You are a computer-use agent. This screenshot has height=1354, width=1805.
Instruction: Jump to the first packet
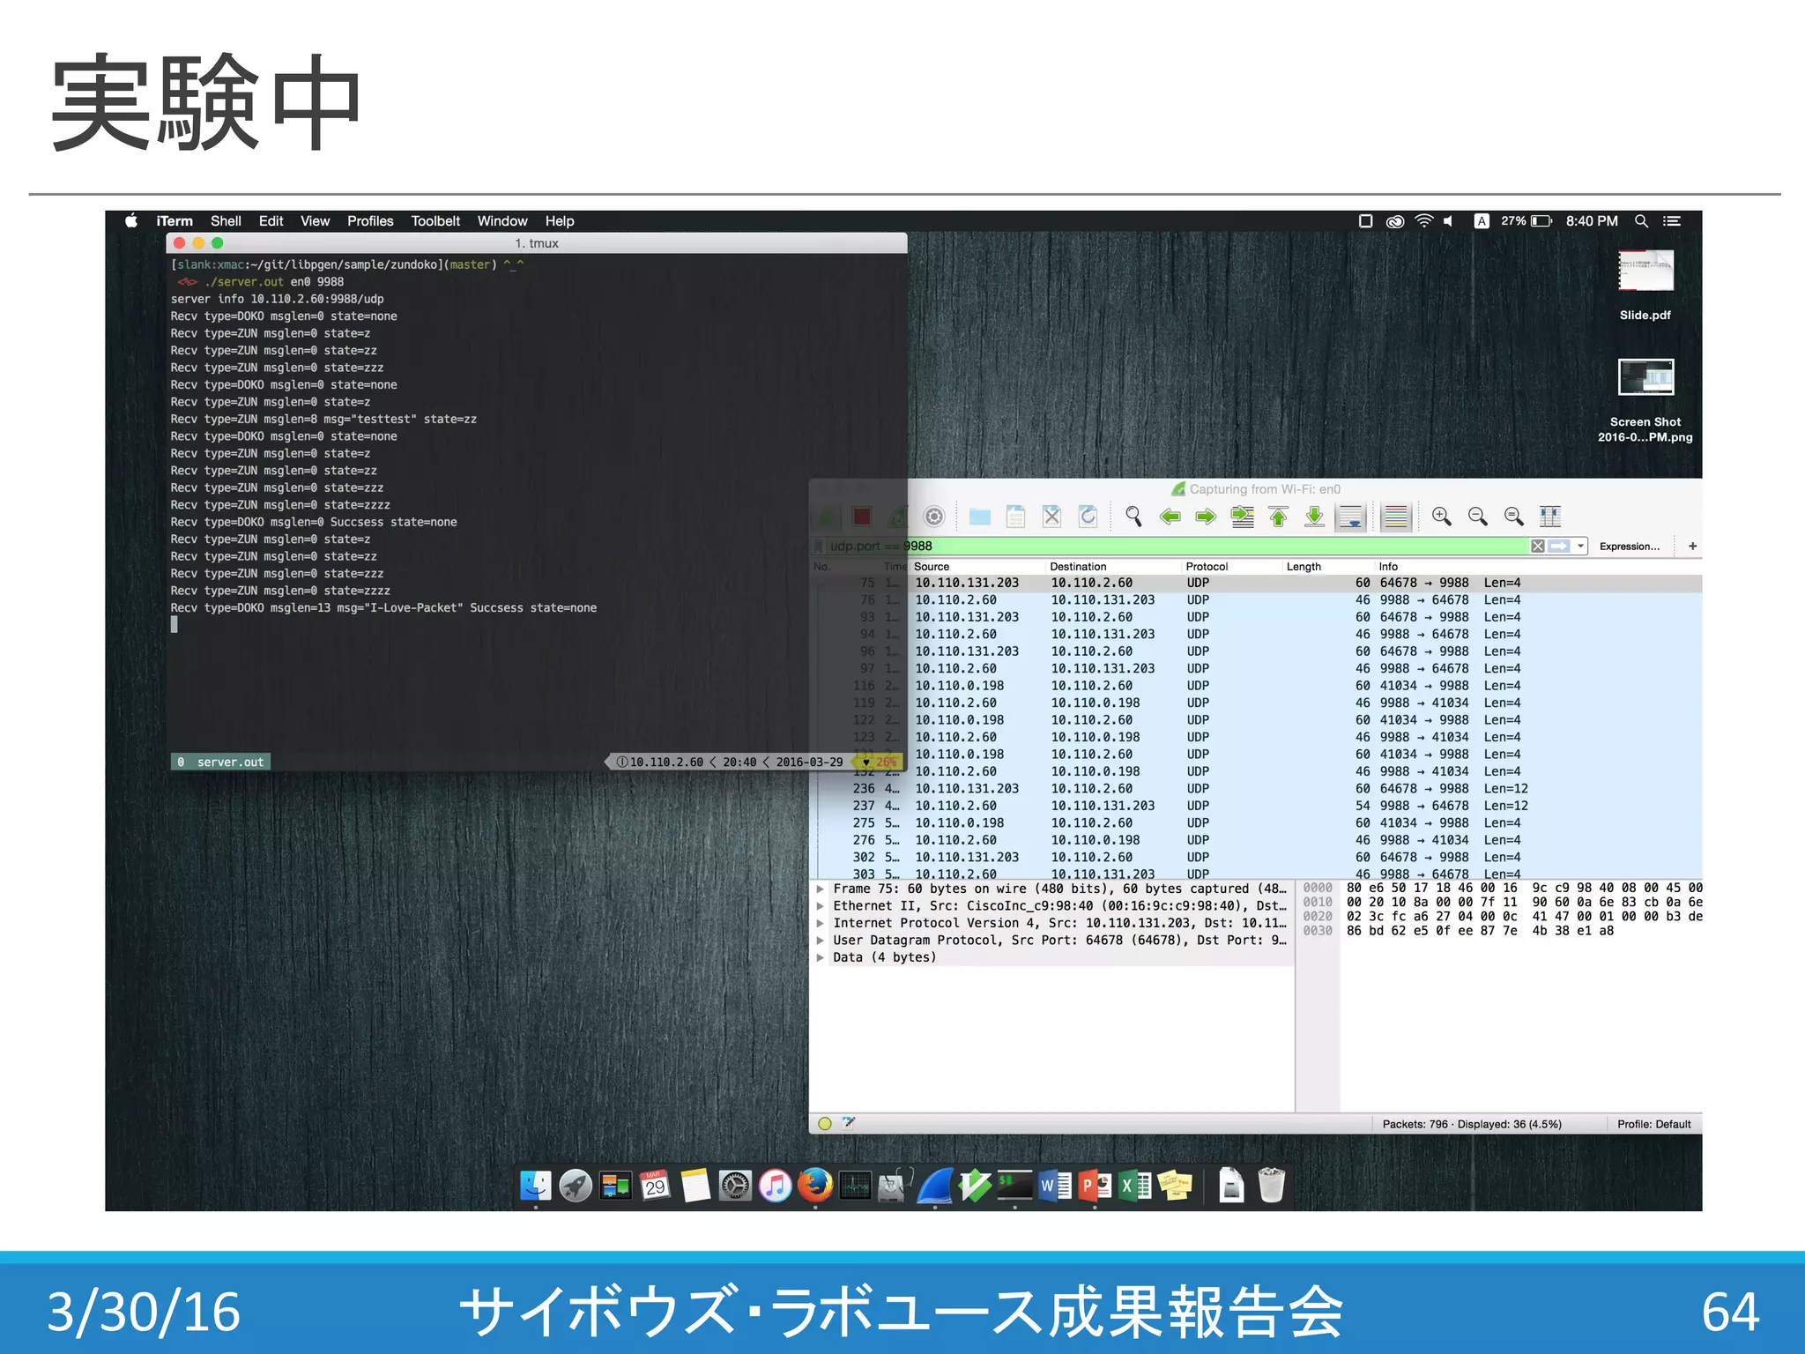coord(1279,517)
